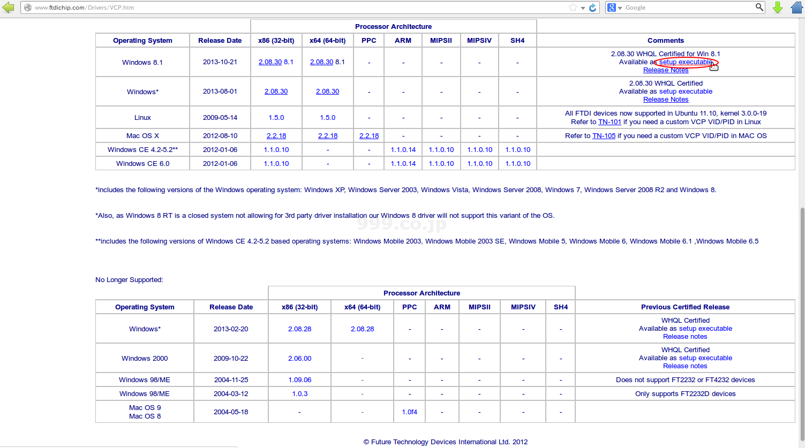Download x64 2.08.30 for Windows* row

click(327, 92)
